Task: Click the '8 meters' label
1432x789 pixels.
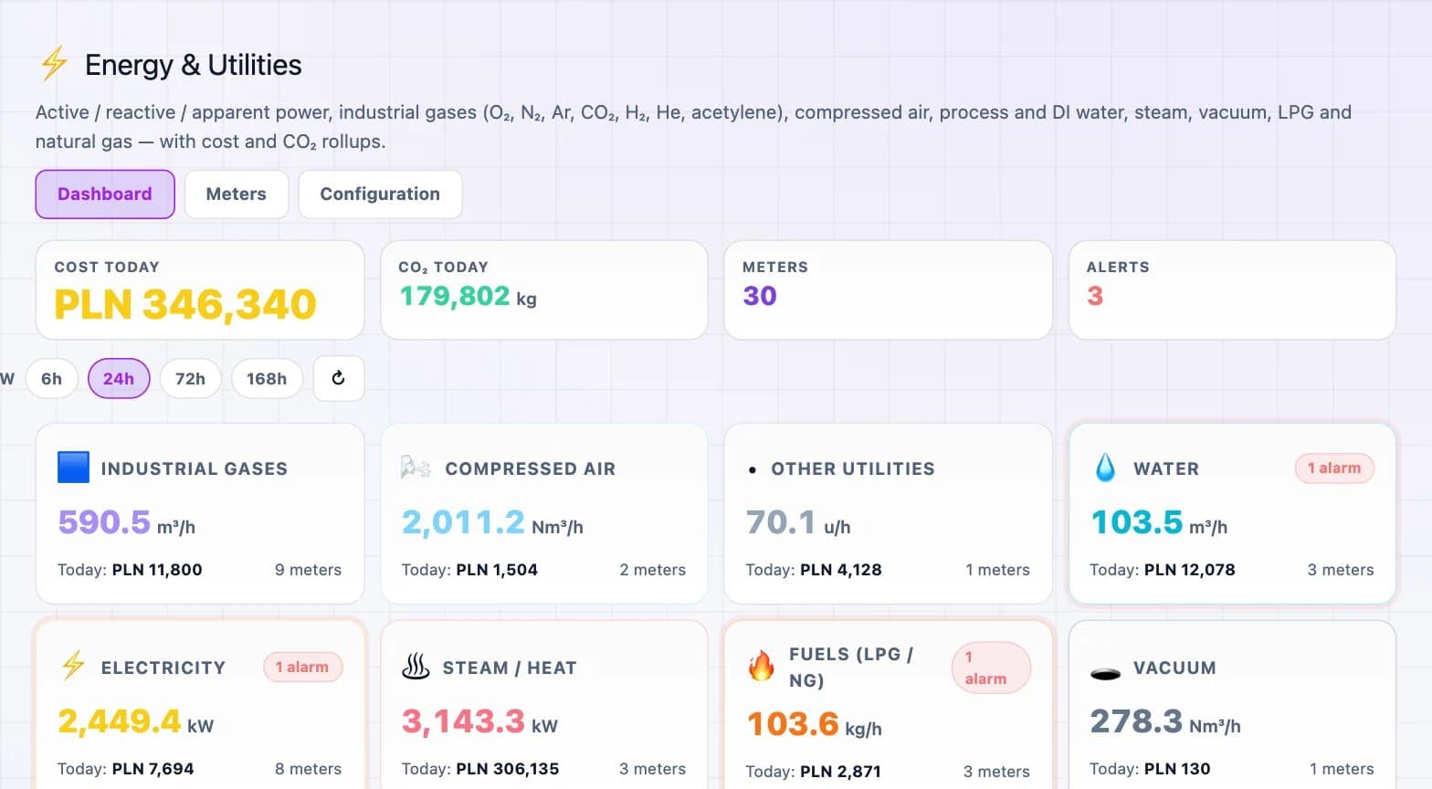Action: 308,769
